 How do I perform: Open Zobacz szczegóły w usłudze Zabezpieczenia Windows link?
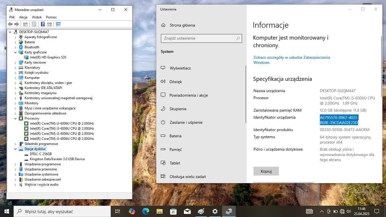[x=292, y=60]
